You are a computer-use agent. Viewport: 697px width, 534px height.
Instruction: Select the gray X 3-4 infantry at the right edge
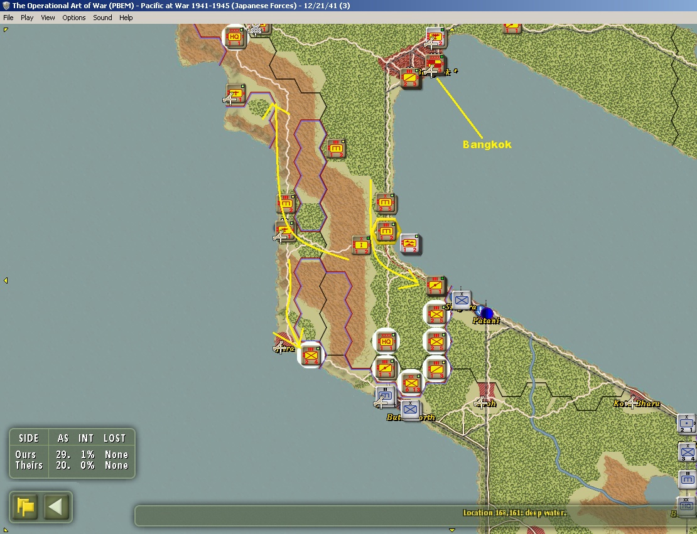coord(688,452)
